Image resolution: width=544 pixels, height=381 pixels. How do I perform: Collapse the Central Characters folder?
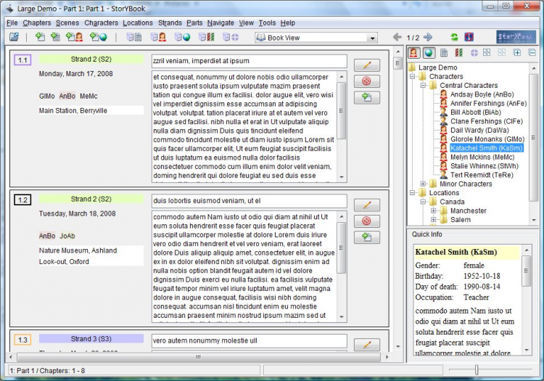click(423, 86)
